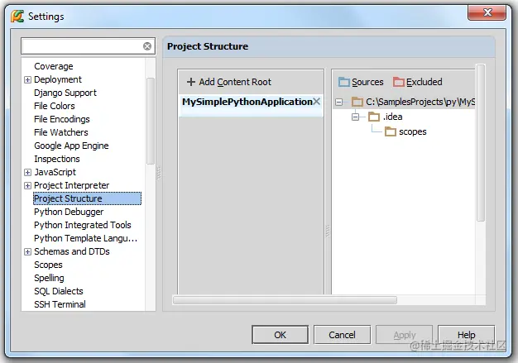Open Help for this dialog
Screen dimensions: 518x363
tap(466, 335)
